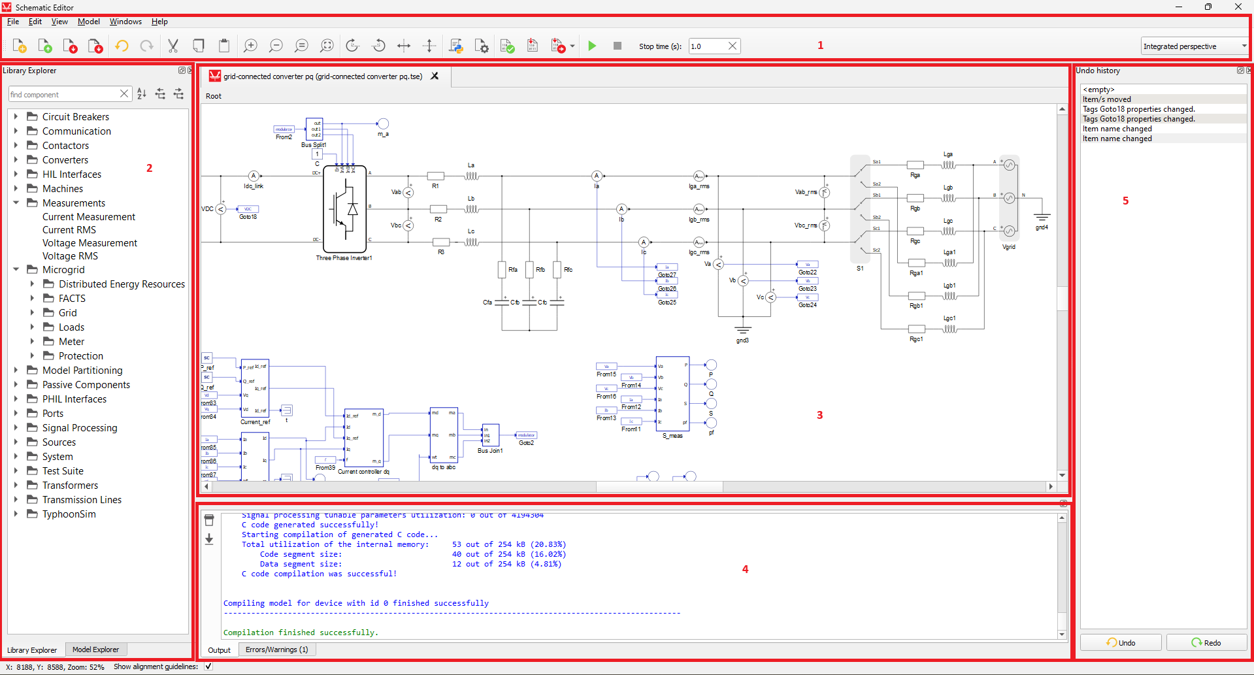Image resolution: width=1254 pixels, height=675 pixels.
Task: Open the Model menu
Action: [x=88, y=22]
